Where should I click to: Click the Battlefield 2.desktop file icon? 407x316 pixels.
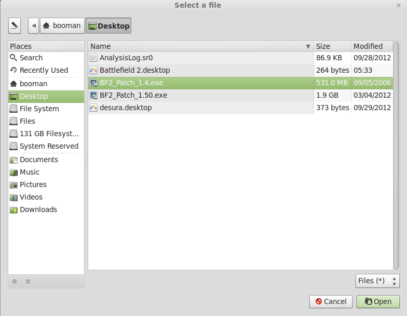point(93,70)
